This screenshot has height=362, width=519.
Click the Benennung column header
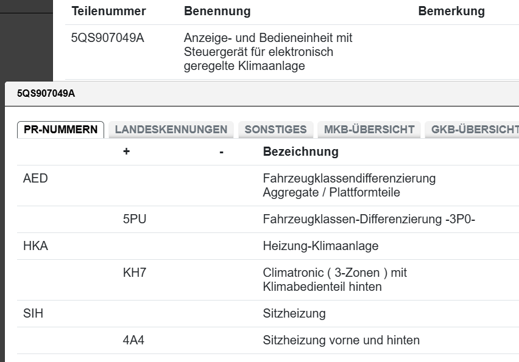(x=217, y=11)
